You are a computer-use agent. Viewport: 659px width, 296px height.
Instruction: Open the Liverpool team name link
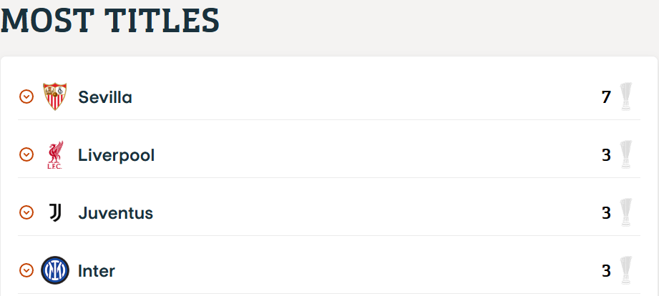click(x=117, y=156)
